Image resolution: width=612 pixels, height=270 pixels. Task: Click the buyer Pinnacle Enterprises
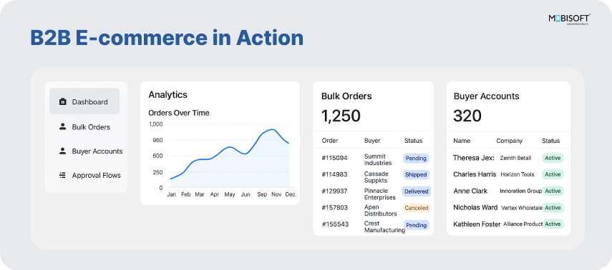click(380, 194)
